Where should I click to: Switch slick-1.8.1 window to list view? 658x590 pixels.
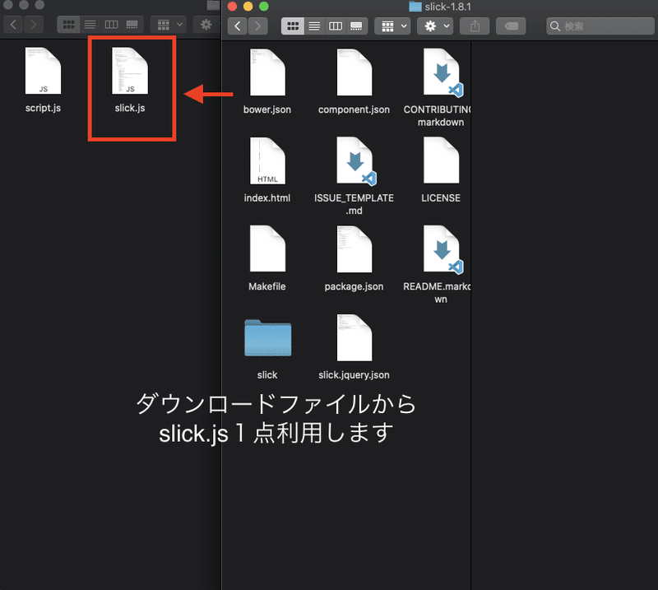314,26
